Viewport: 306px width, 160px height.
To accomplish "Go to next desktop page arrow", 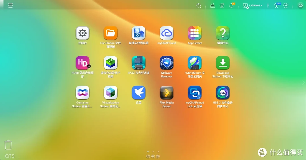I will [x=303, y=83].
